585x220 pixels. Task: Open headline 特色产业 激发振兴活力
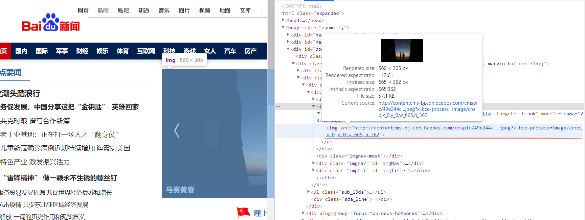point(35,162)
